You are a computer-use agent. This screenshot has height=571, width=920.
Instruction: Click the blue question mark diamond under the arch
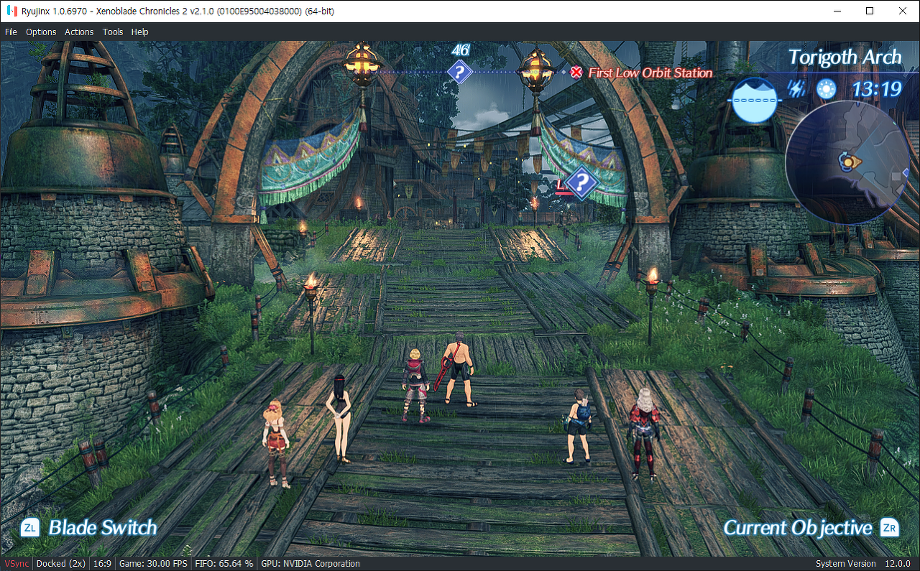tap(582, 183)
